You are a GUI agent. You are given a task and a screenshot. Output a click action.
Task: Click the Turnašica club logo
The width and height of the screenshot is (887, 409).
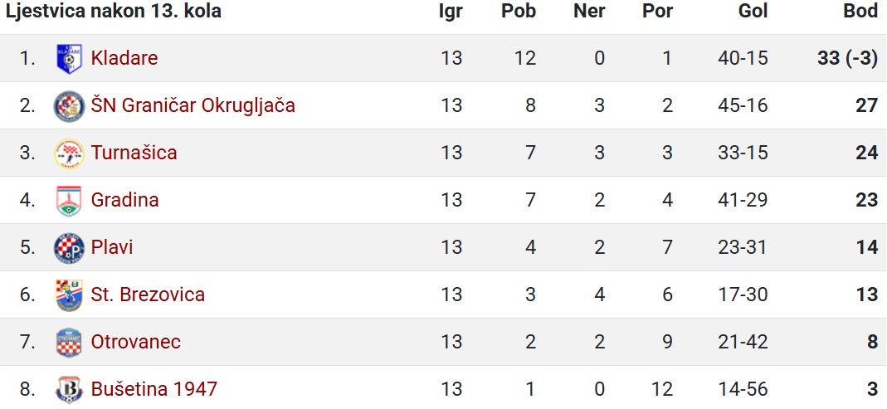(69, 153)
